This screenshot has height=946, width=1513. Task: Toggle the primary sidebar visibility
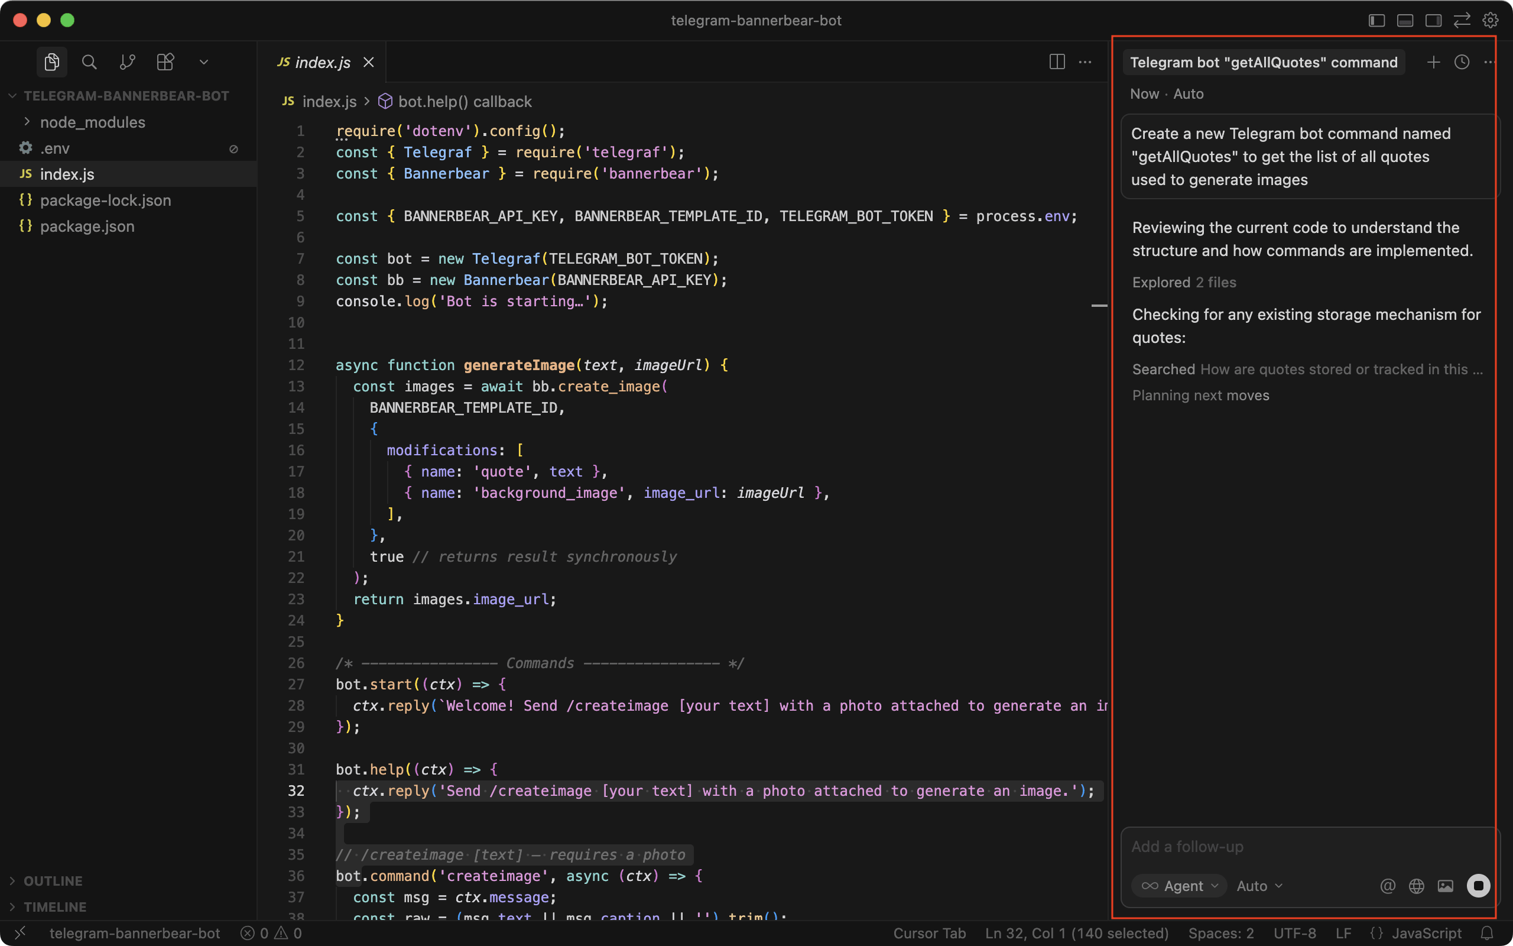point(1376,20)
